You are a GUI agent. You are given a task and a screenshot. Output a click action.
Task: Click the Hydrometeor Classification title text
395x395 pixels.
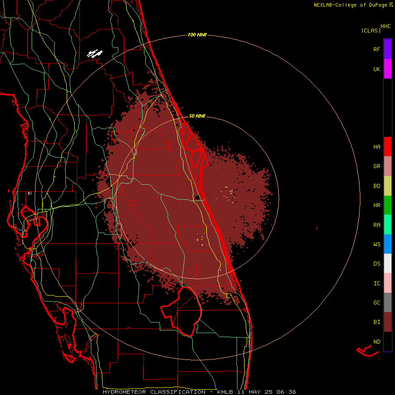point(154,392)
